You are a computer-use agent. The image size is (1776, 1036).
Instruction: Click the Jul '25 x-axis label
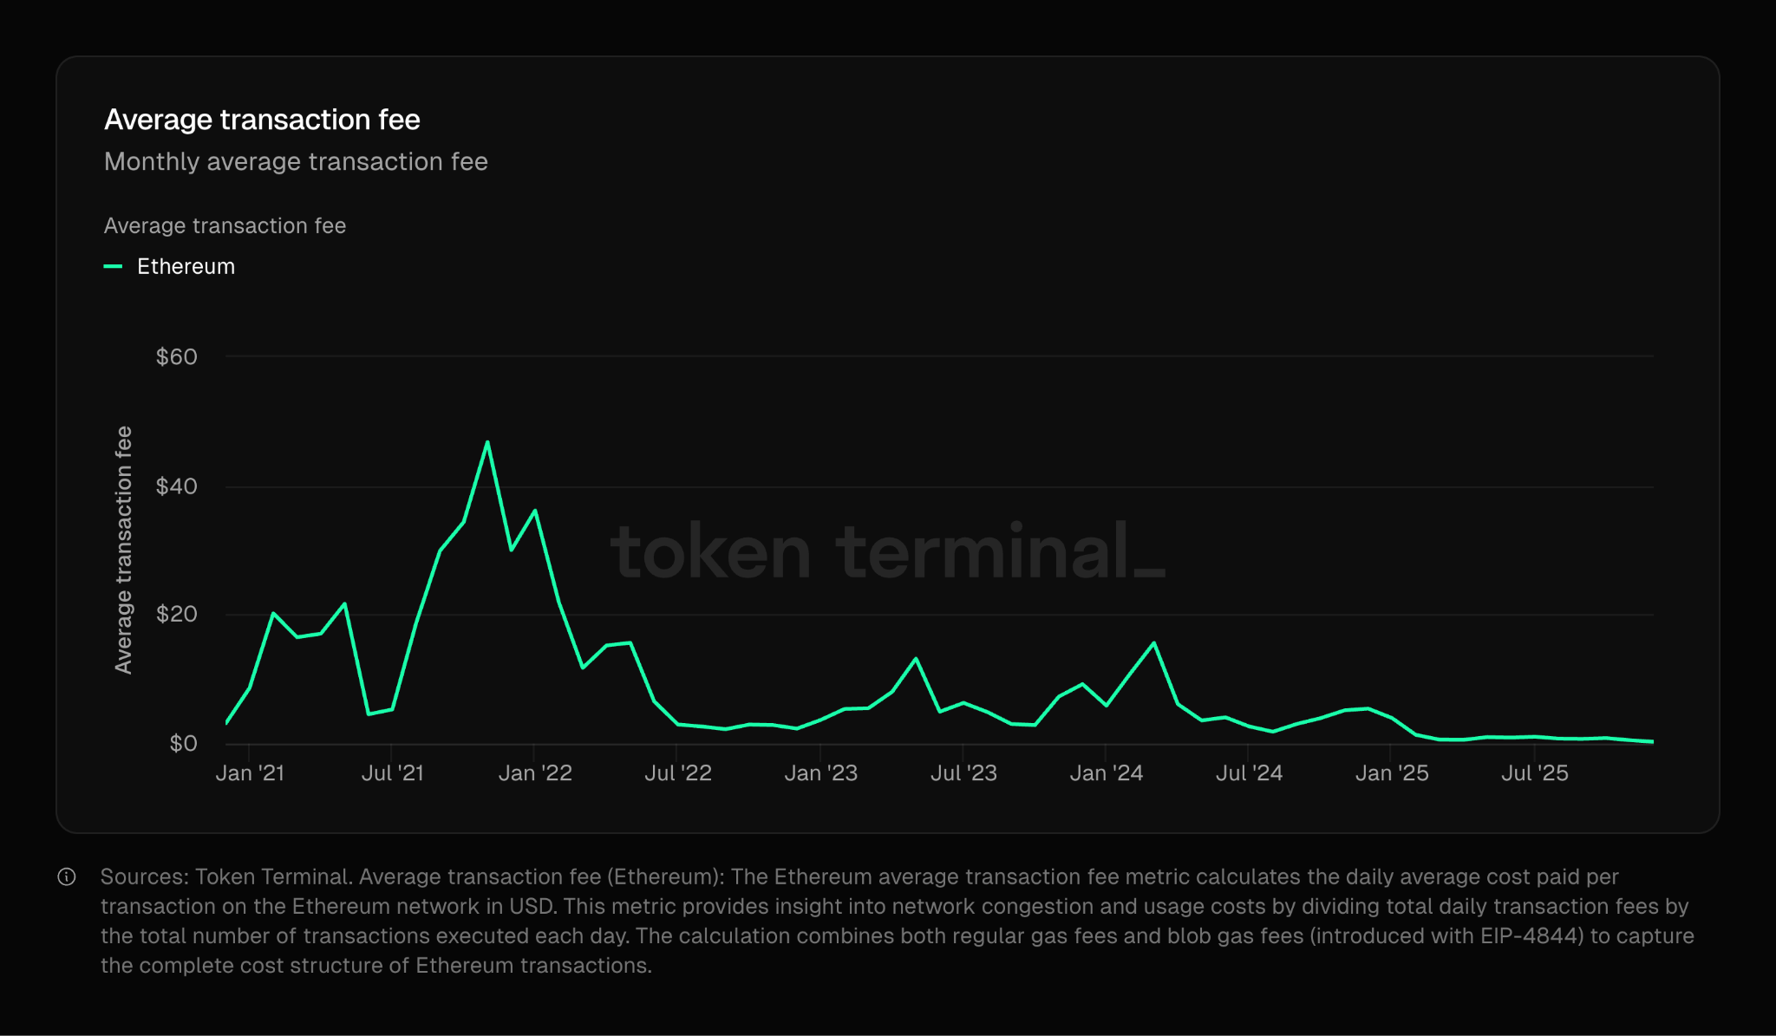point(1534,772)
